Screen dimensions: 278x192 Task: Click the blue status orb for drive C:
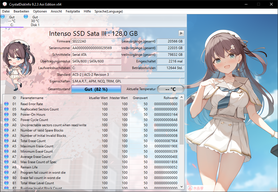3,16
